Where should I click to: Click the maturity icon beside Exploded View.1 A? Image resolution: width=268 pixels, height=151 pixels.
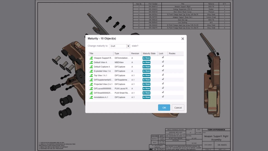pos(91,71)
